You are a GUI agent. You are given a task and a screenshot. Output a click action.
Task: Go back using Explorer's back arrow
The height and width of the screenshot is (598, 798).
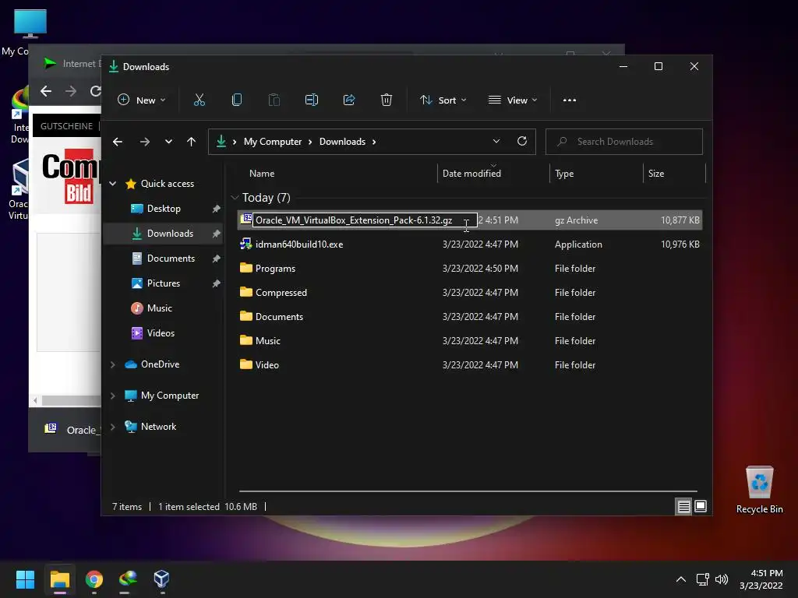(118, 142)
